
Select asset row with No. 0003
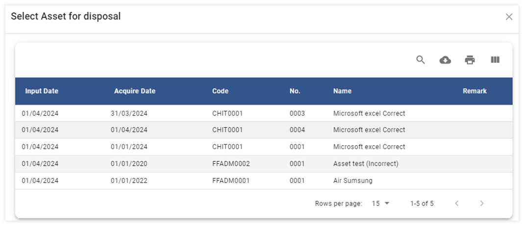point(297,114)
